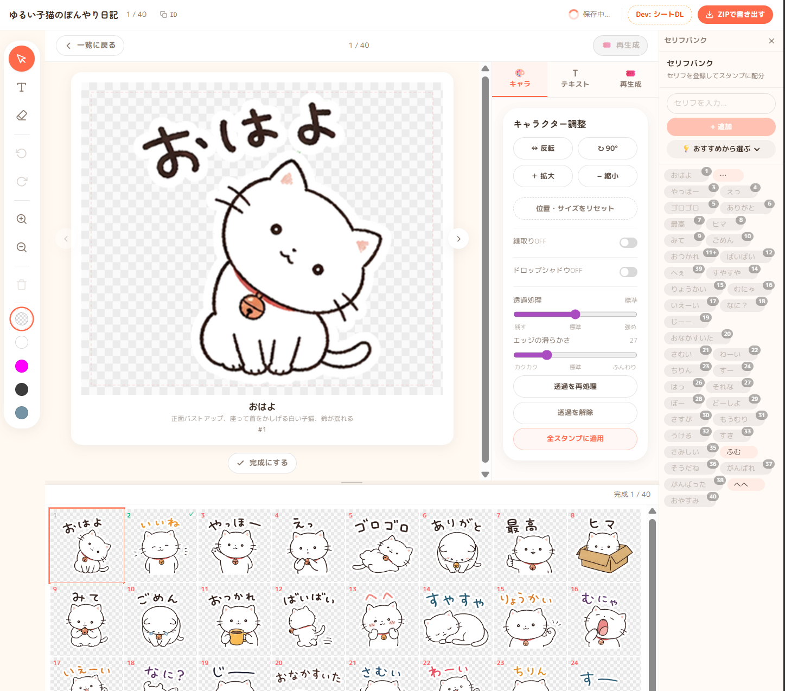The width and height of the screenshot is (785, 691).
Task: Expand おすすめから選ぶ dropdown
Action: [721, 149]
